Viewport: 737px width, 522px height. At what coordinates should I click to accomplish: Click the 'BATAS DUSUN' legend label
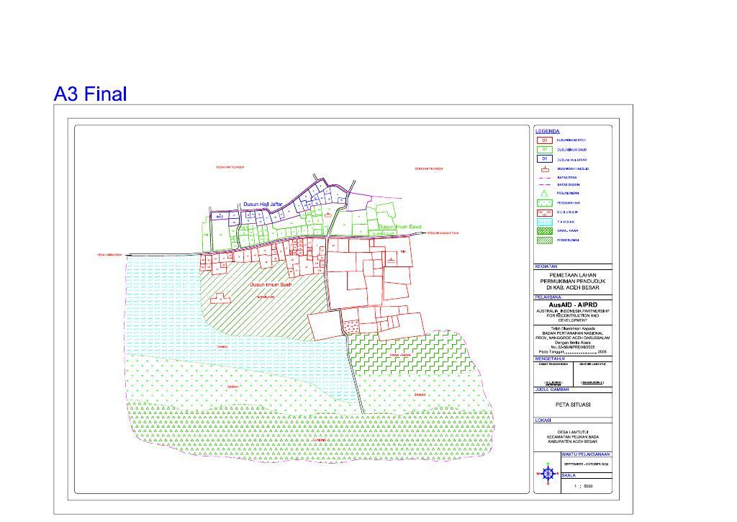(569, 185)
